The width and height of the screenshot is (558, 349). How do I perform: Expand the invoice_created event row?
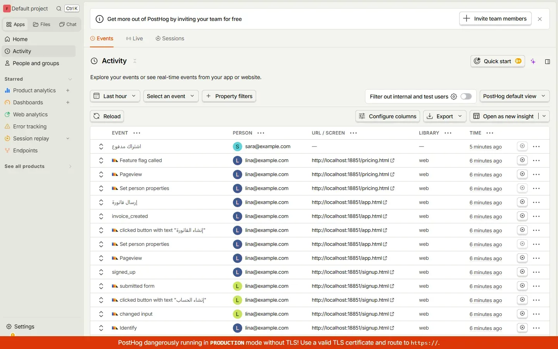pos(101,216)
